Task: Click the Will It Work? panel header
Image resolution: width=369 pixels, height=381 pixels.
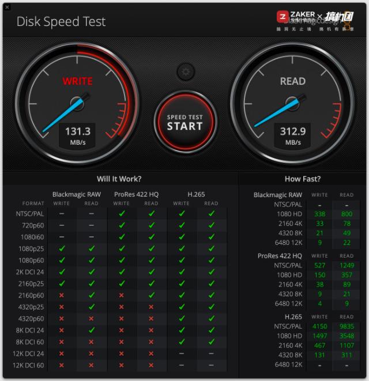Action: pos(119,179)
